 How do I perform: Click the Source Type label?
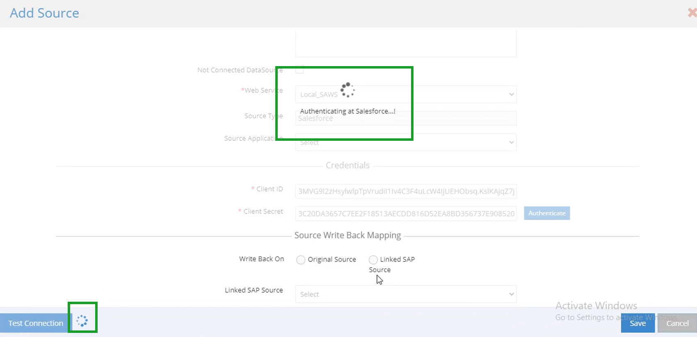coord(264,116)
